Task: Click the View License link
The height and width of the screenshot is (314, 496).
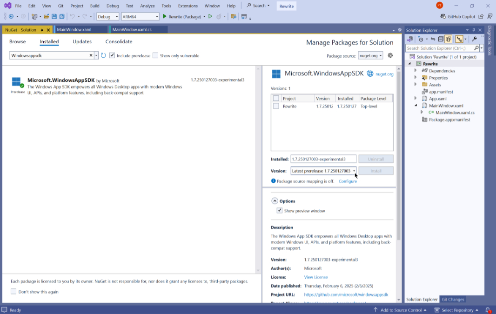Action: click(315, 277)
